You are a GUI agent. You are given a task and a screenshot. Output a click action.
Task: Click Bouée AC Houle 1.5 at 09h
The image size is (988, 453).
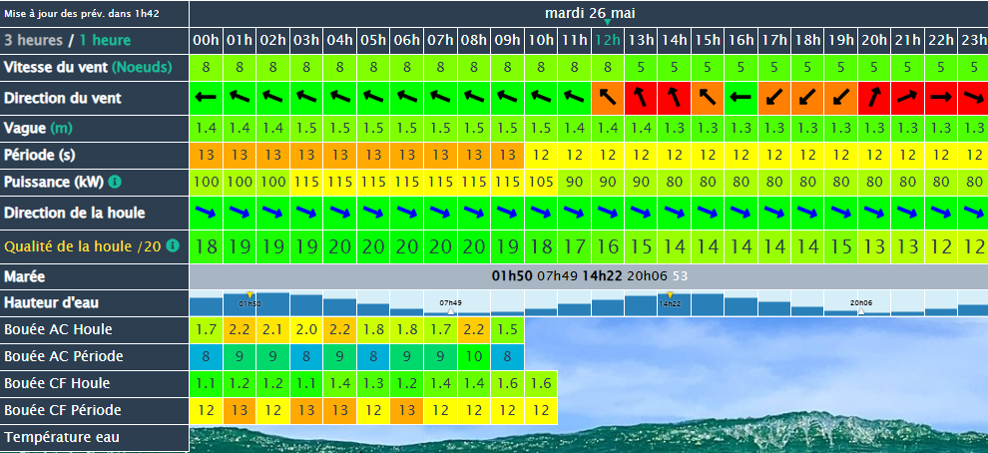507,330
